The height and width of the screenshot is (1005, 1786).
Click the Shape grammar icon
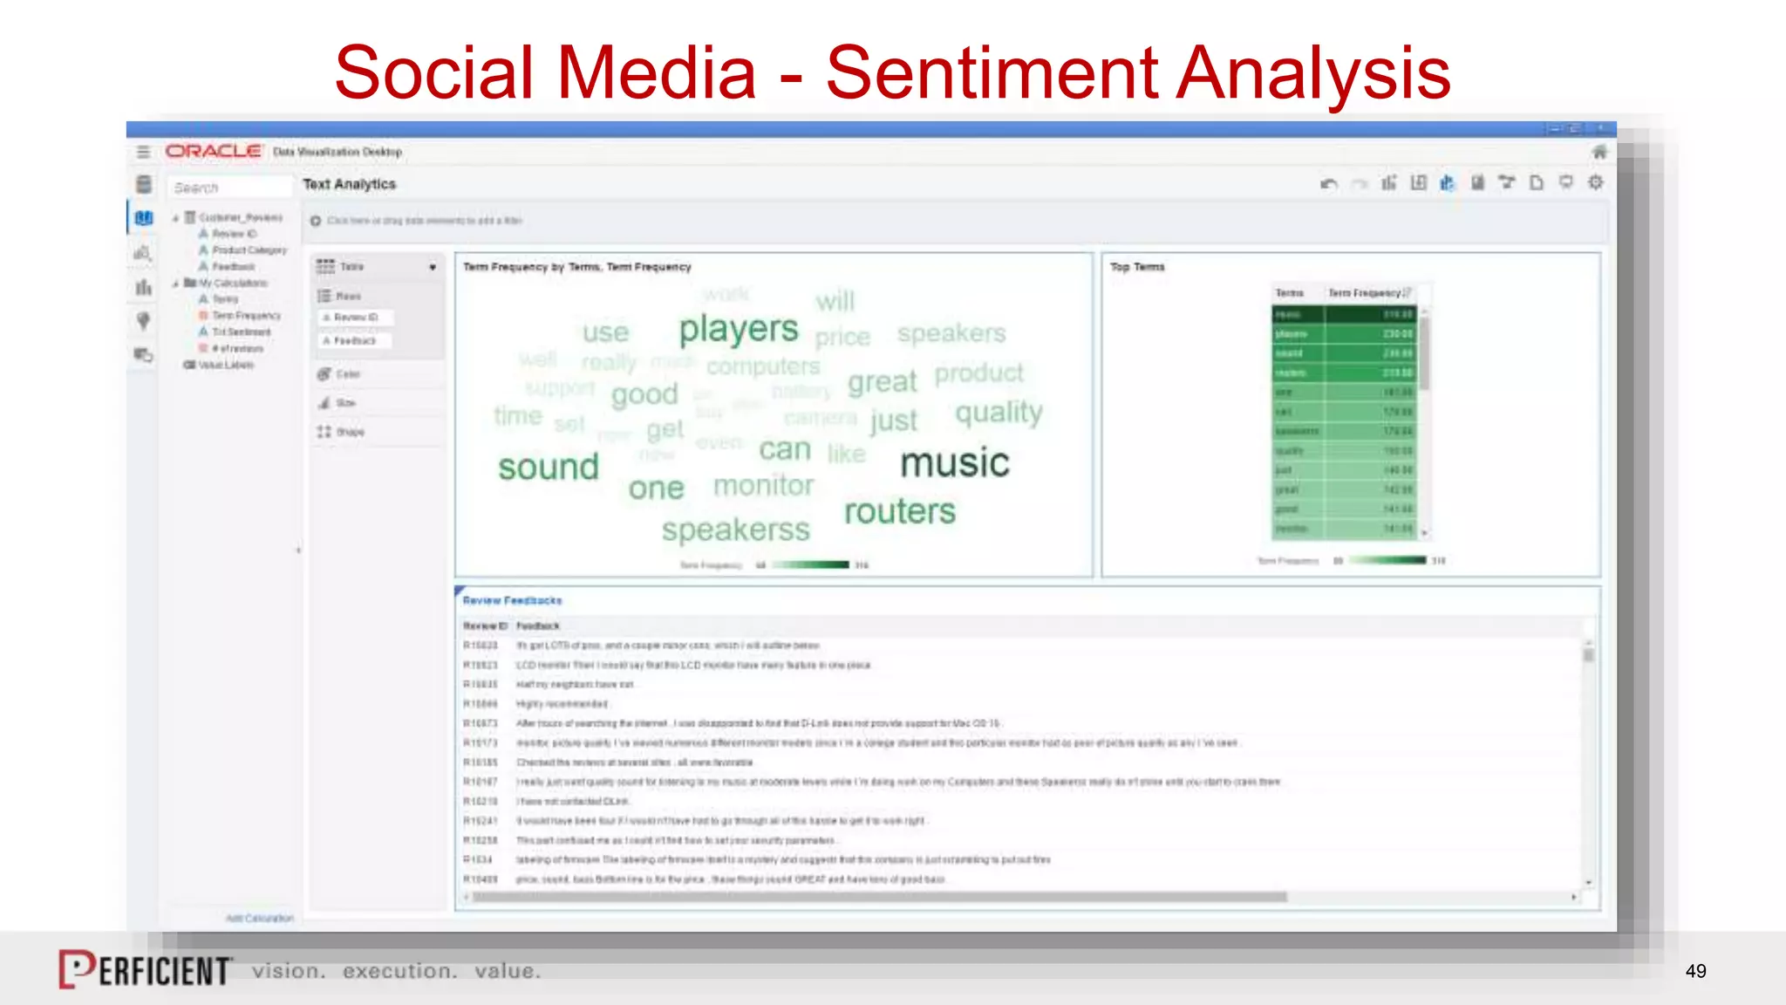tap(324, 432)
